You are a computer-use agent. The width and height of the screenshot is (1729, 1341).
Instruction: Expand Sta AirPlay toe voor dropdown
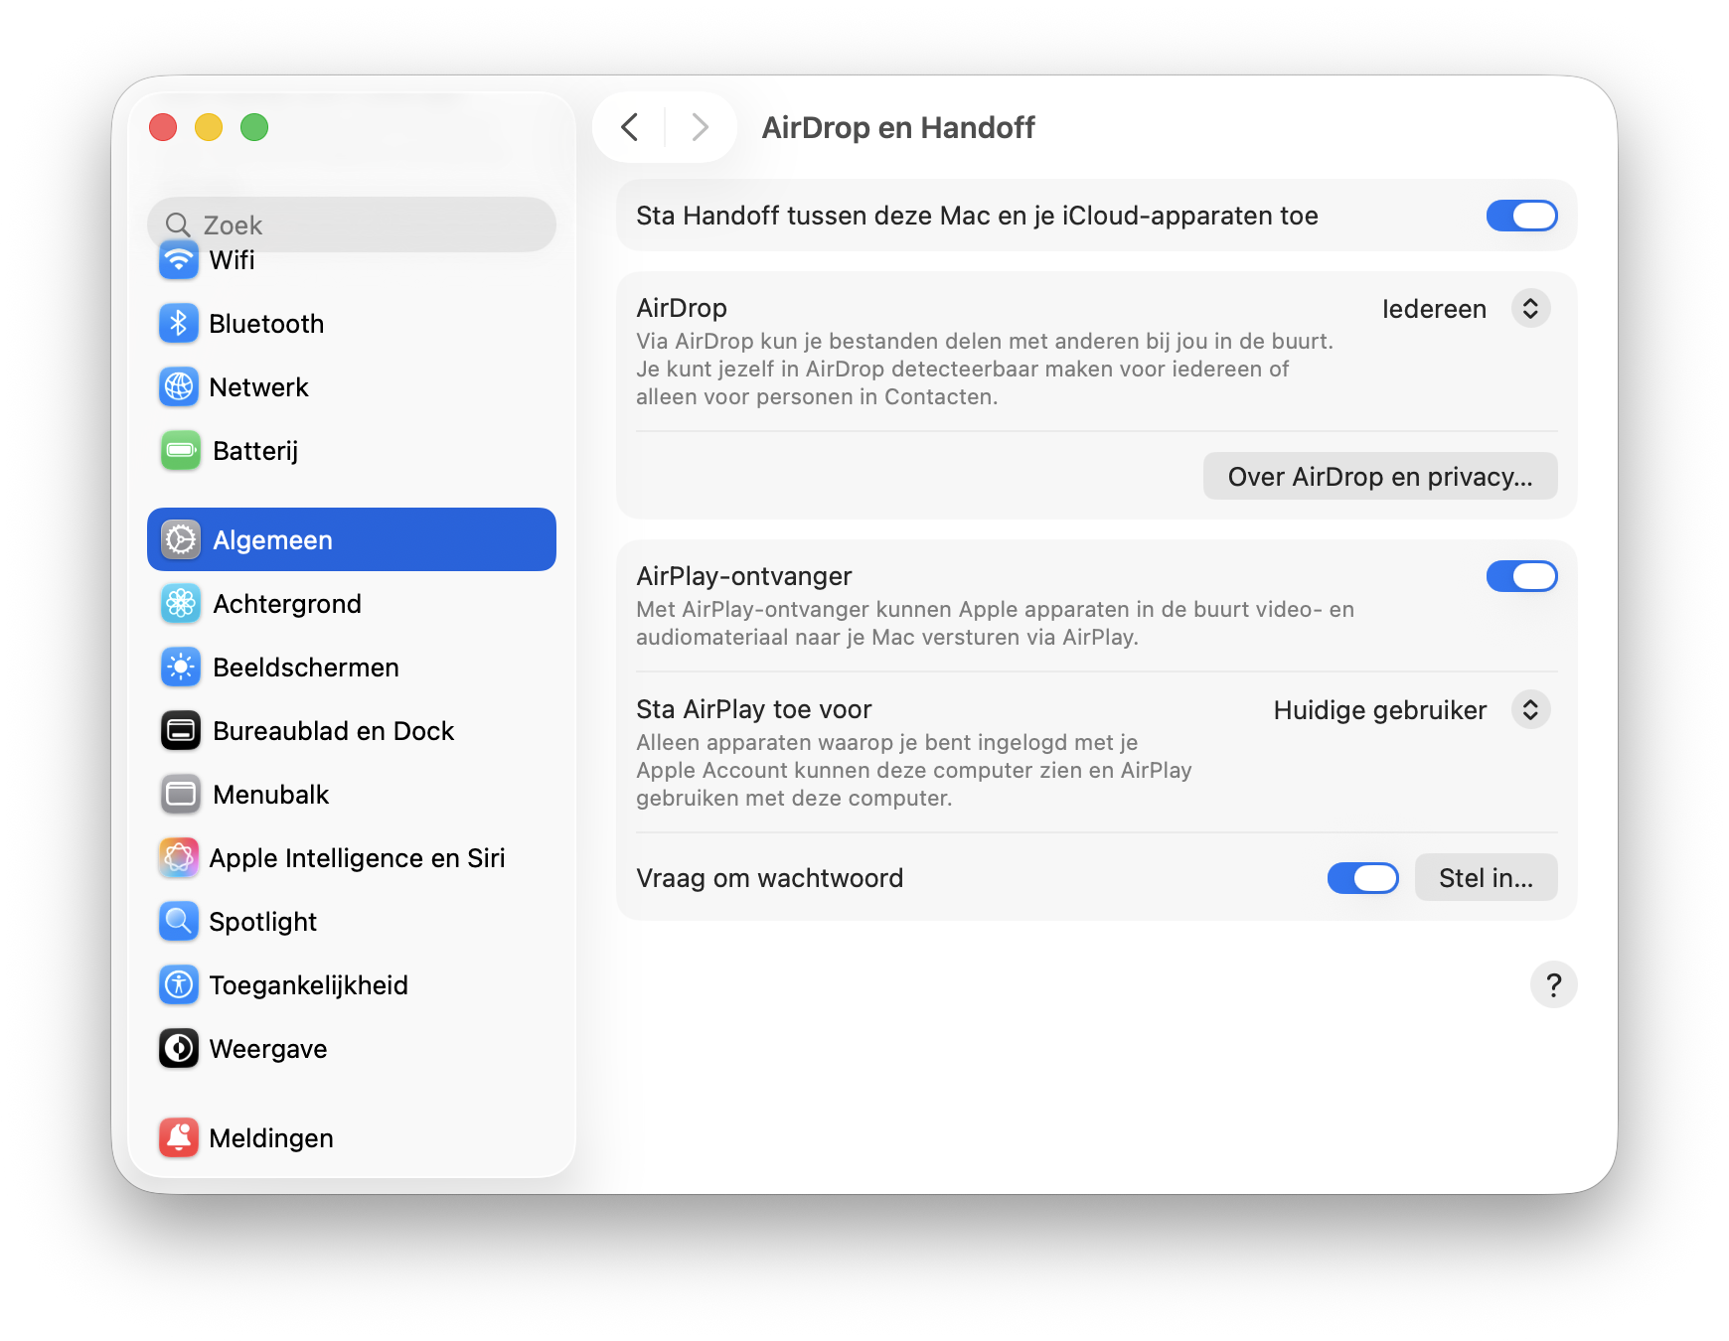(1530, 710)
